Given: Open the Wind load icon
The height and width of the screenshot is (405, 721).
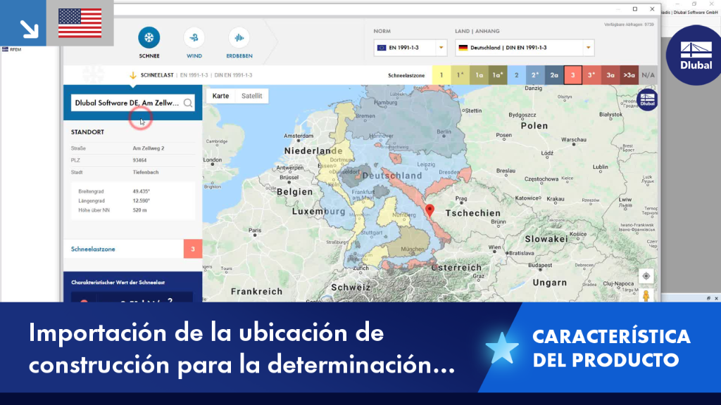Looking at the screenshot, I should coord(194,38).
